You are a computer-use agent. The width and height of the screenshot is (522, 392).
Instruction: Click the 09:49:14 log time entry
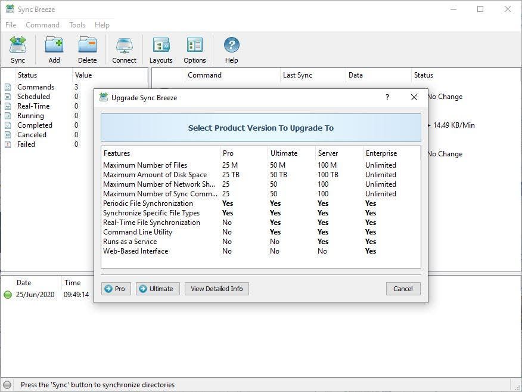point(76,295)
